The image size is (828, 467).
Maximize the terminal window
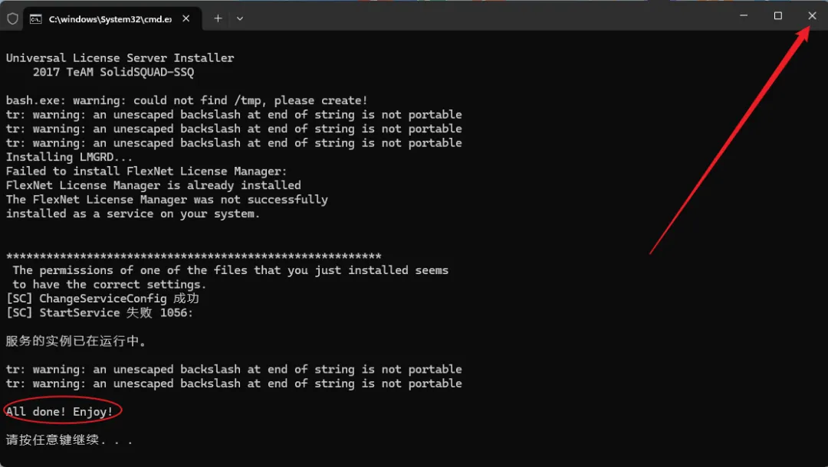[x=778, y=16]
